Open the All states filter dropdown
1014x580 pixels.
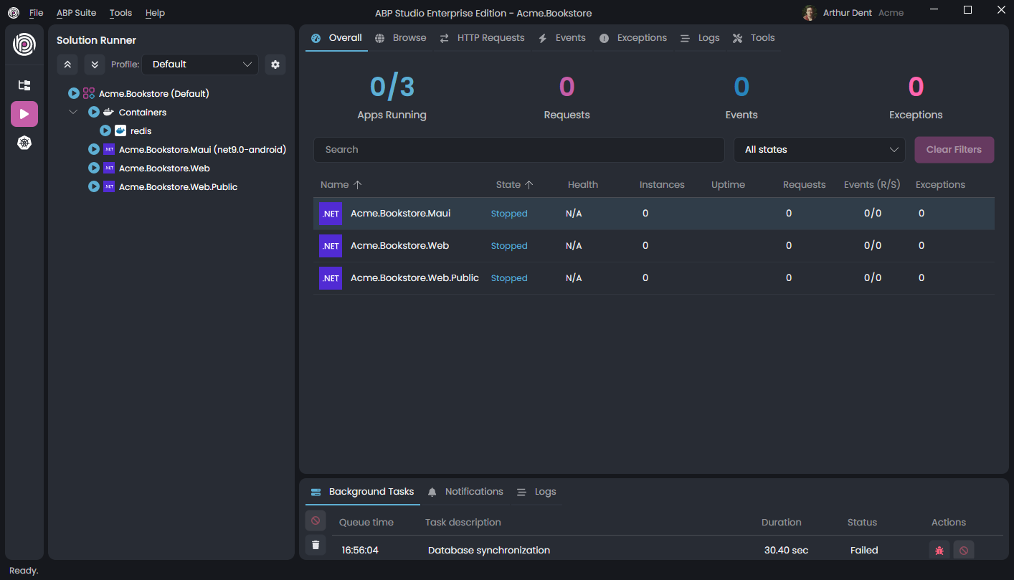point(819,149)
